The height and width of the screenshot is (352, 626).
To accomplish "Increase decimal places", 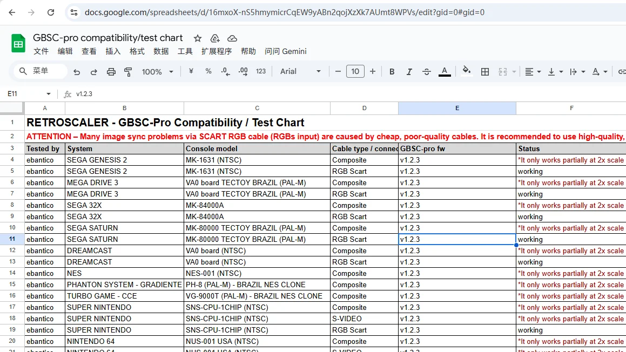I will click(243, 71).
